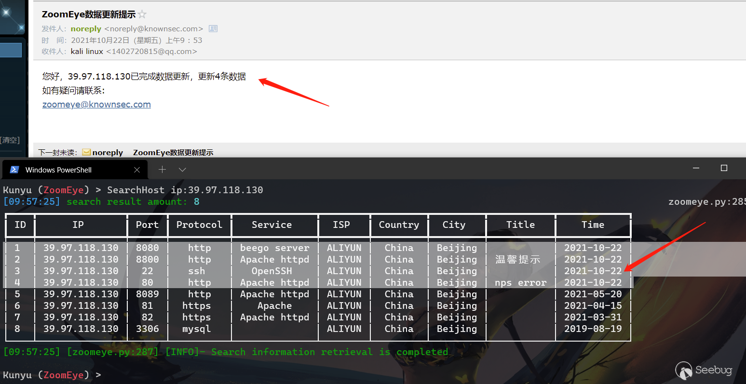746x384 pixels.
Task: Click the OpenSSH service cell
Action: (272, 271)
